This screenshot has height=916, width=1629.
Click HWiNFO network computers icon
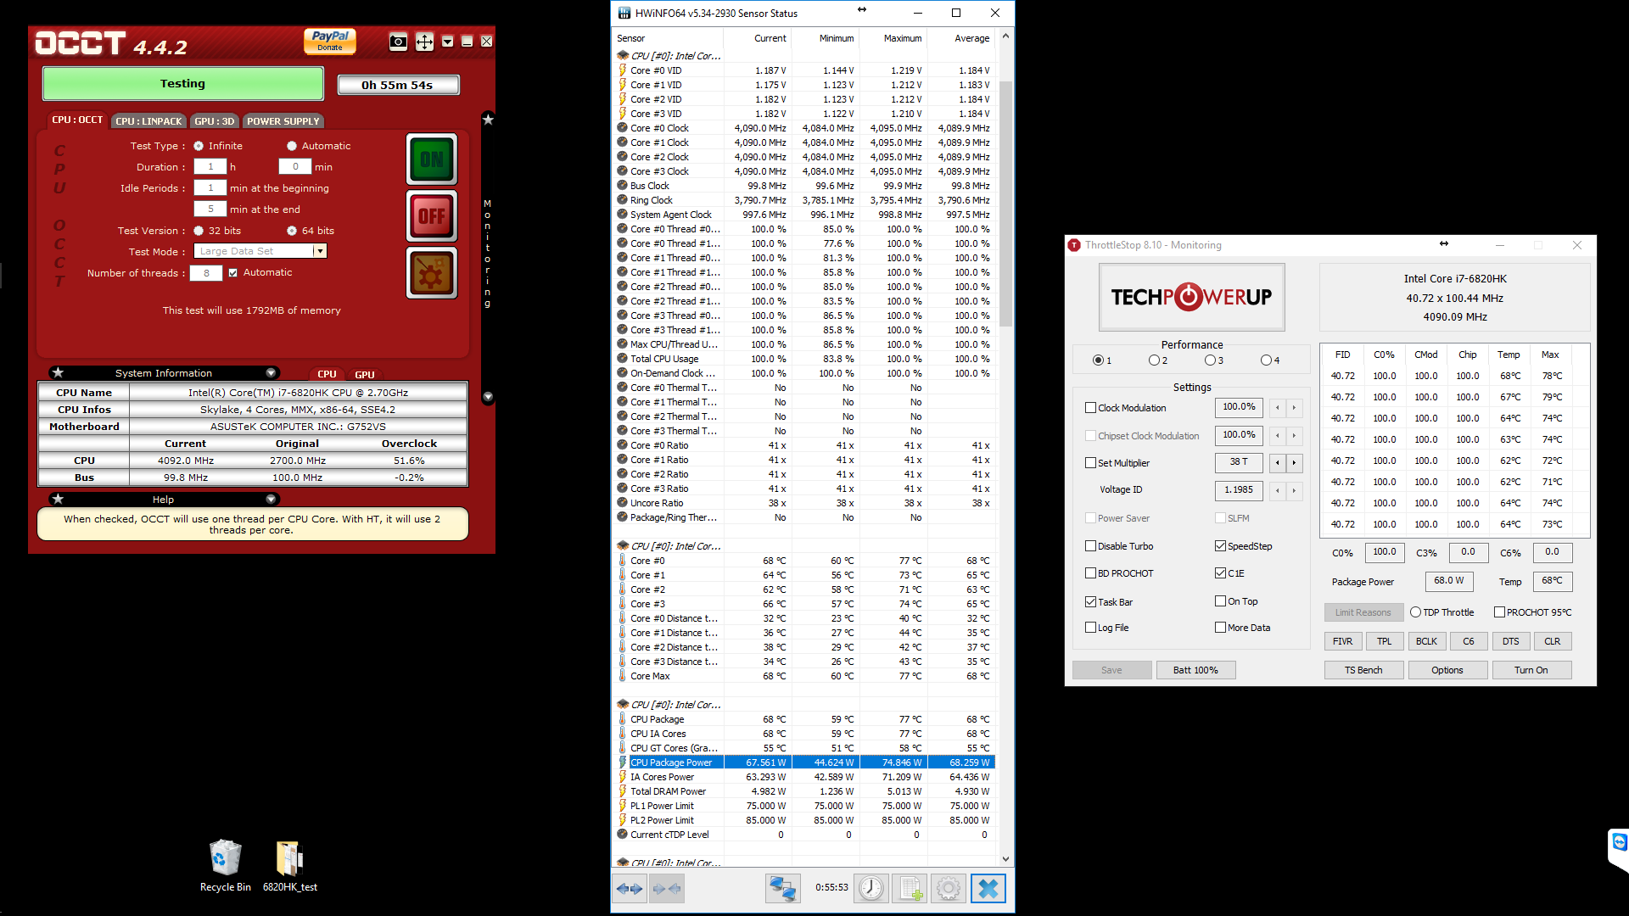pos(782,888)
